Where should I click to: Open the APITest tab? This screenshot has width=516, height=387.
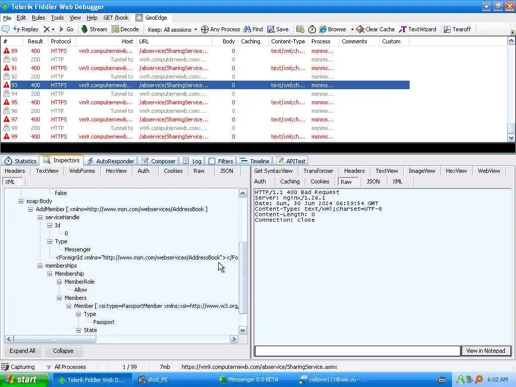pos(291,161)
